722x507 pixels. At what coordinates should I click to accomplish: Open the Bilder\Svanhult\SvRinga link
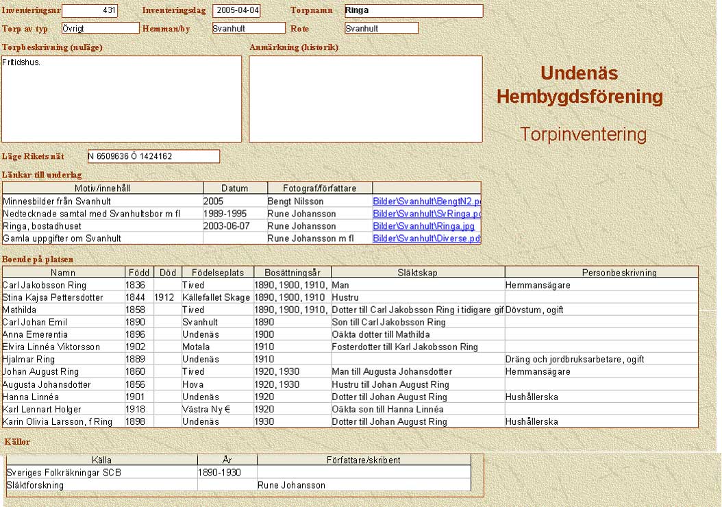(427, 214)
